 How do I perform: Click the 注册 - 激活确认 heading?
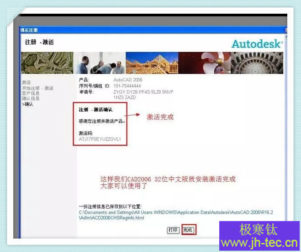[x=95, y=110]
